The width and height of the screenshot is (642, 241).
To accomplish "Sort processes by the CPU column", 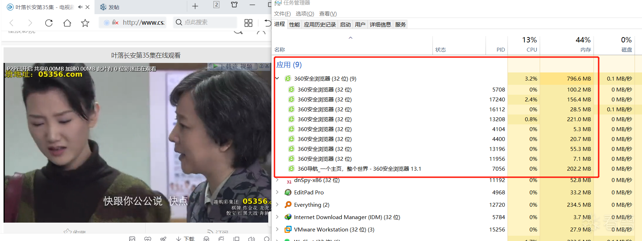I will (524, 45).
